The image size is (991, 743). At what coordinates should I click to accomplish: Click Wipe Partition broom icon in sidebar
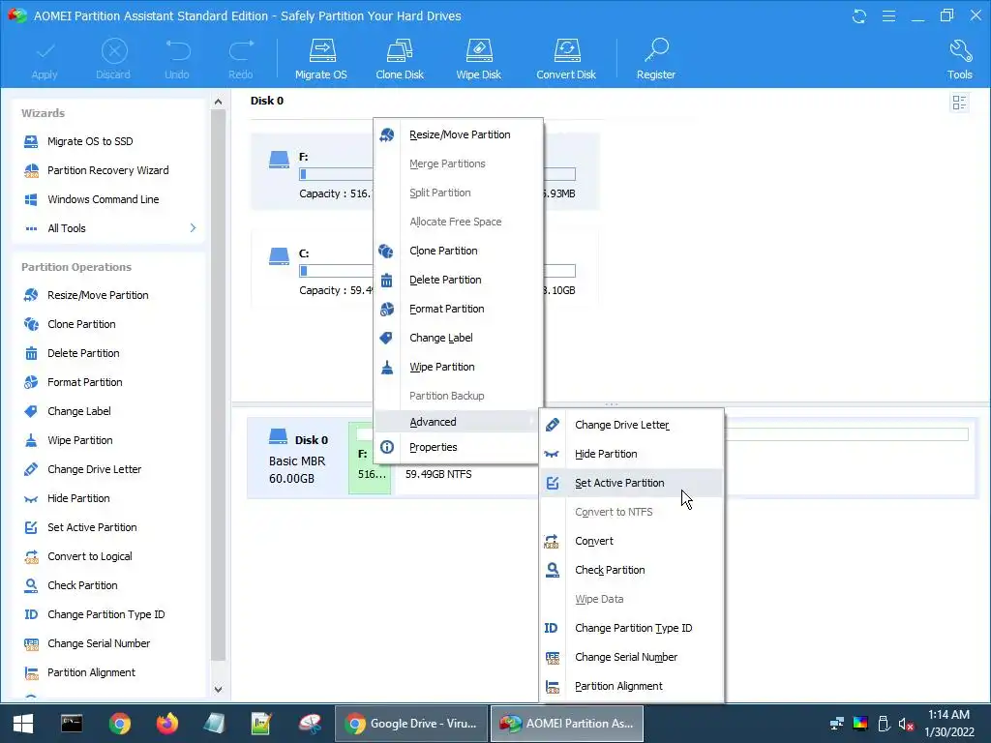(31, 440)
